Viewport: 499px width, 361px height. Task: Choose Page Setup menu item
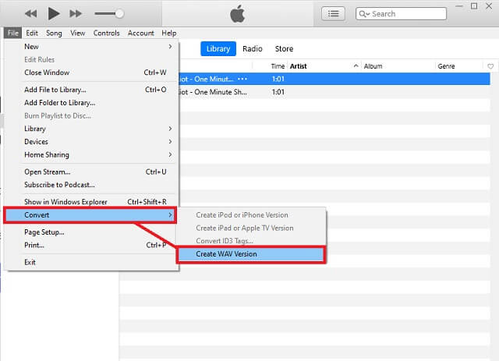(92, 232)
